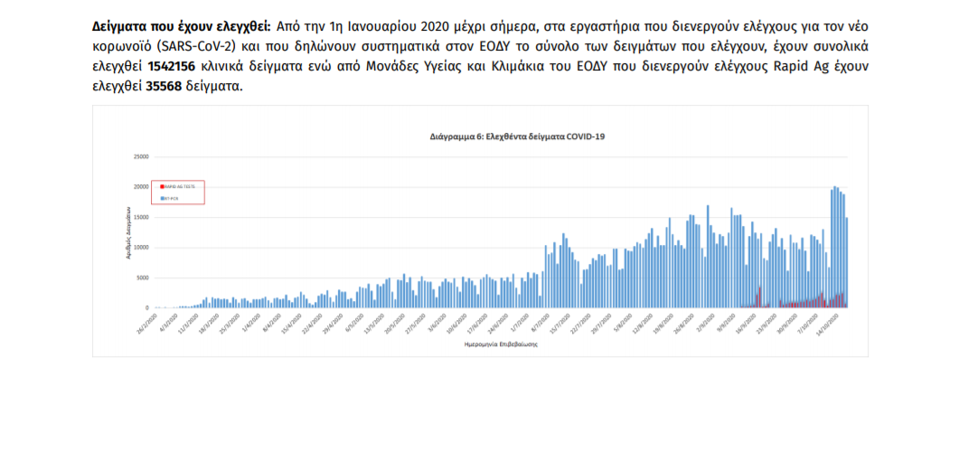Image resolution: width=978 pixels, height=470 pixels.
Task: Click the blue RT-PCR legend marker
Action: 161,197
